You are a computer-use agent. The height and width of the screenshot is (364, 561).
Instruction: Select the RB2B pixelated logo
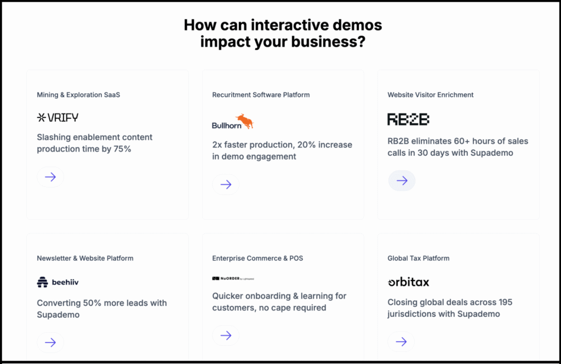408,119
